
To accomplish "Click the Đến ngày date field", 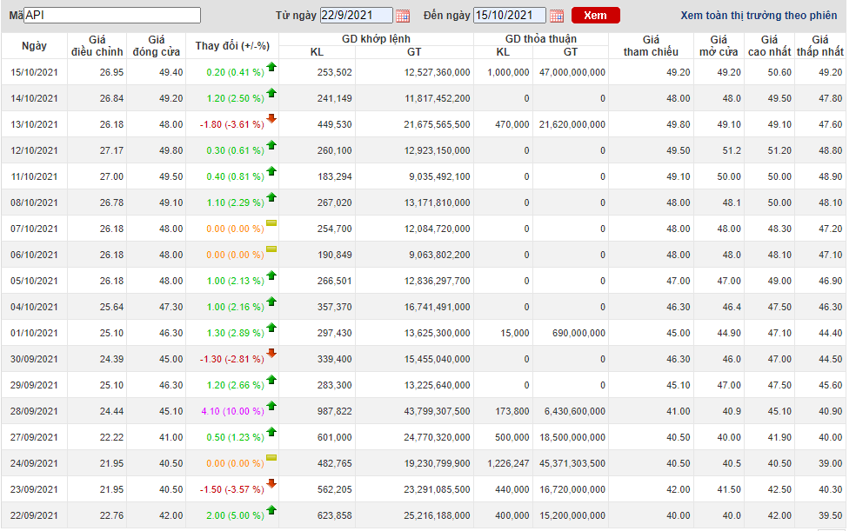I will [510, 16].
